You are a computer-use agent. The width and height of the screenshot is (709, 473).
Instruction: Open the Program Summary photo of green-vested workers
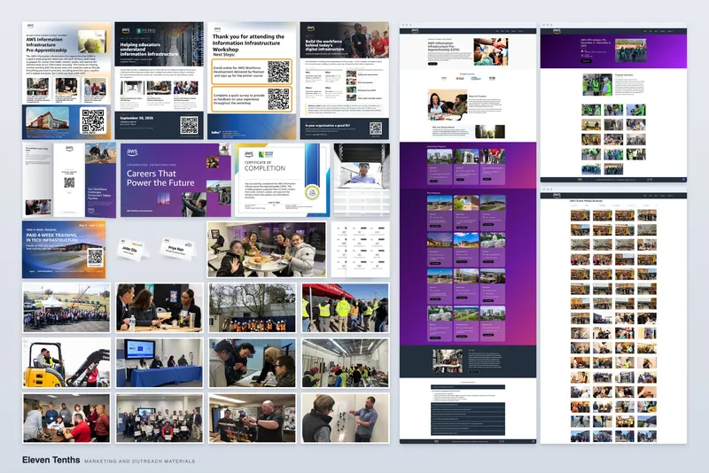tap(596, 85)
